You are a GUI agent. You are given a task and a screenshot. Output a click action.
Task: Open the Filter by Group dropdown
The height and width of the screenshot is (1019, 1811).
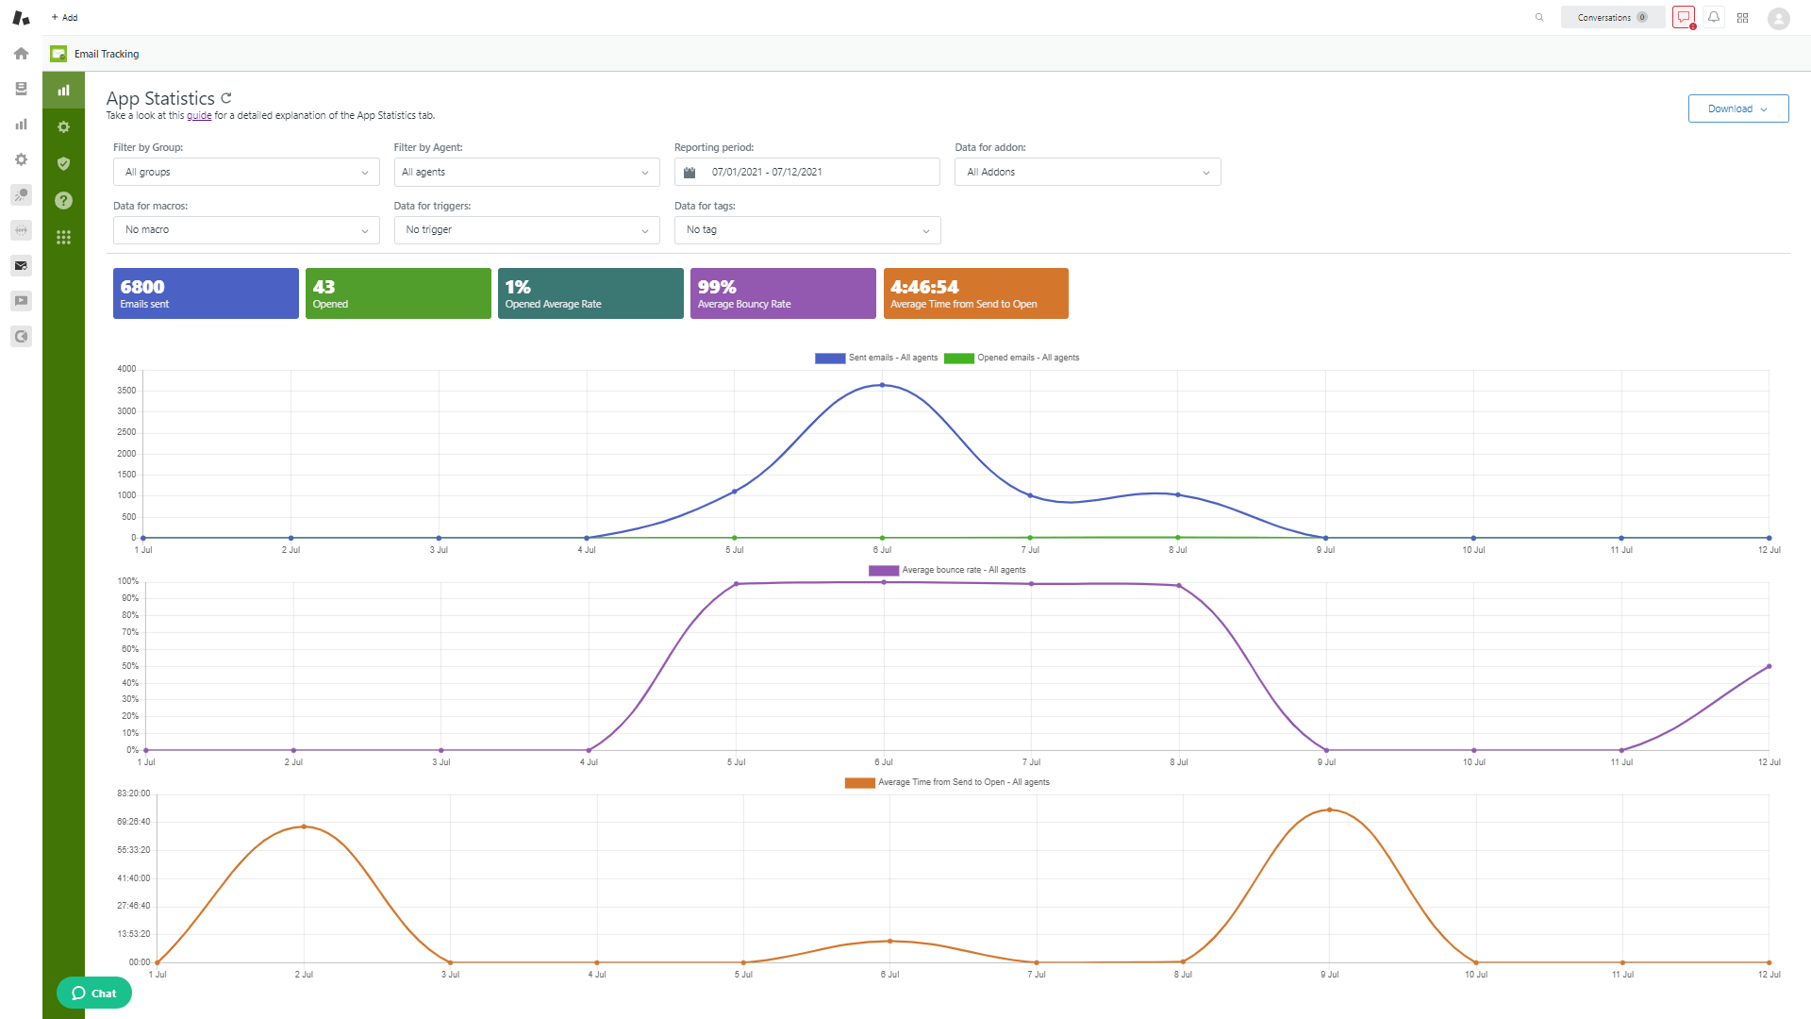245,172
